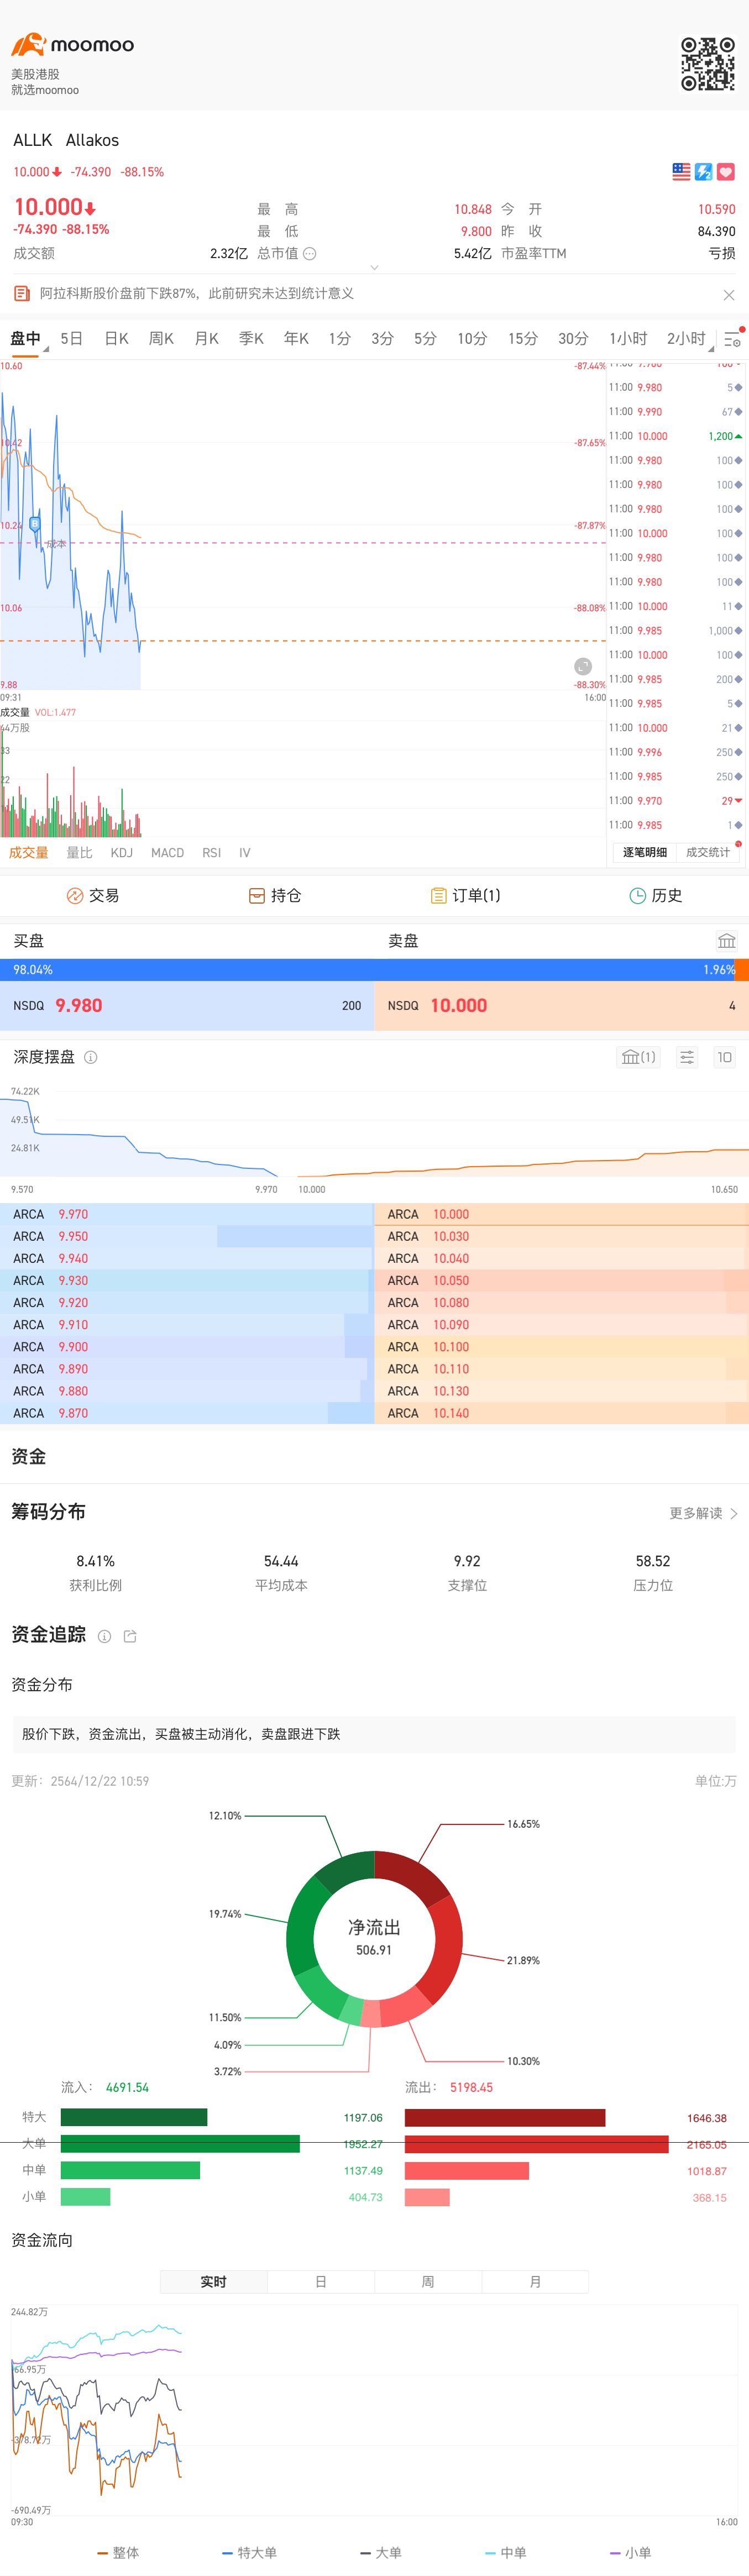Open the 持仓 positions button
The image size is (749, 2576).
point(275,896)
